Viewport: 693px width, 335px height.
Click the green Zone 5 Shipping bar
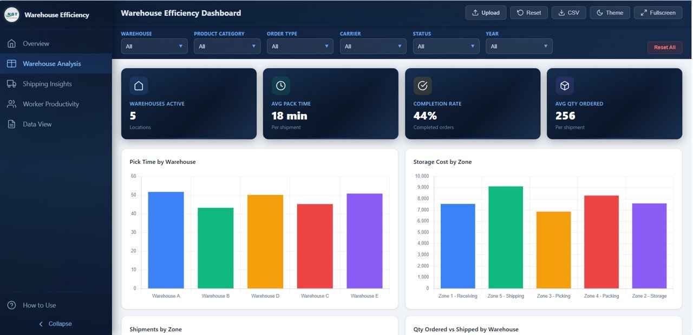[x=506, y=238]
